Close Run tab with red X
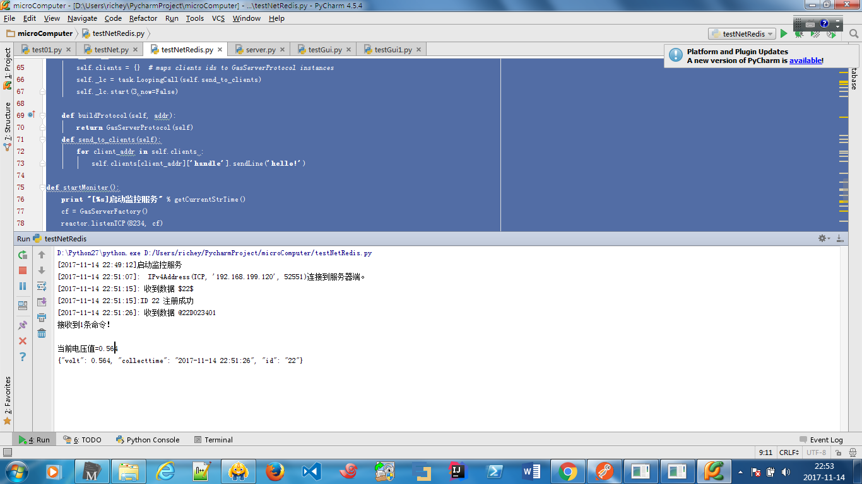This screenshot has width=862, height=484. [x=23, y=341]
